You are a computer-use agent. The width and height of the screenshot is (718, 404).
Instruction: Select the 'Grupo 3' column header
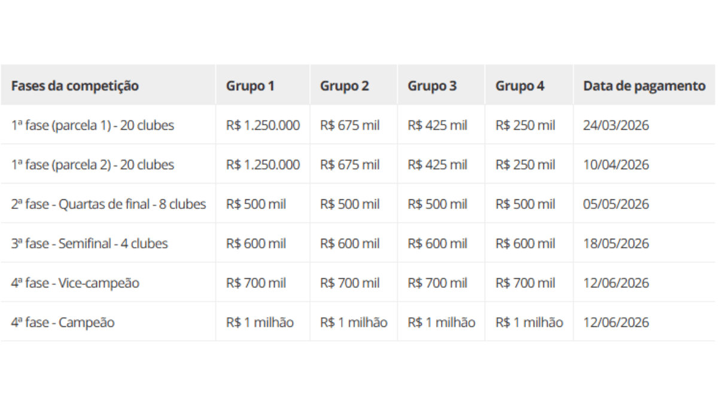[432, 86]
